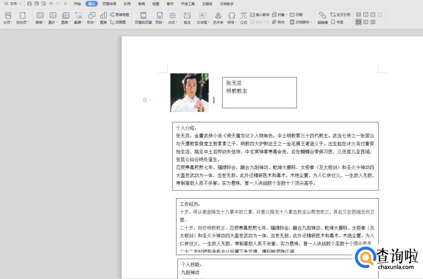Open the 文件 file menu
Viewport: 423px width, 279px height.
coord(13,4)
